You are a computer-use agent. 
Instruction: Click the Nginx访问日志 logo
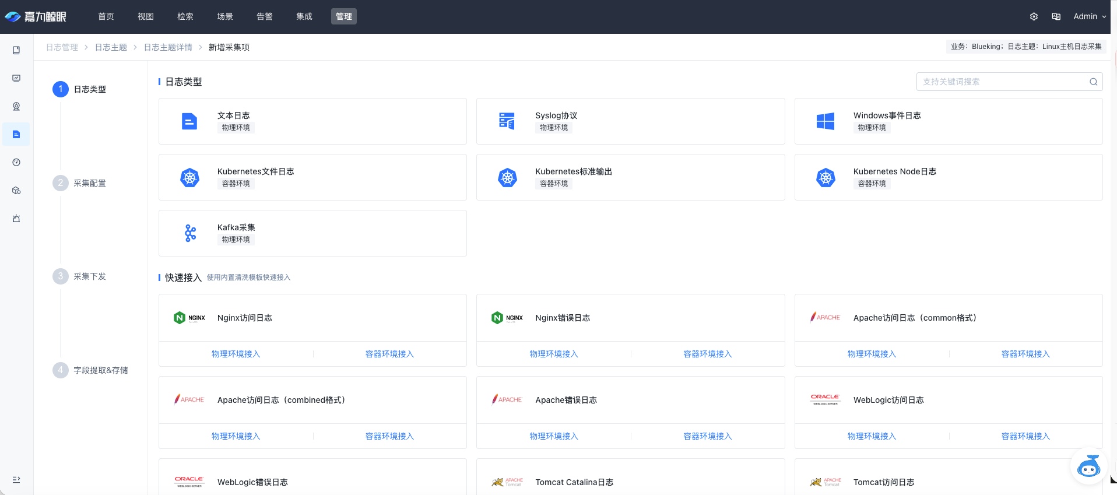coord(189,318)
